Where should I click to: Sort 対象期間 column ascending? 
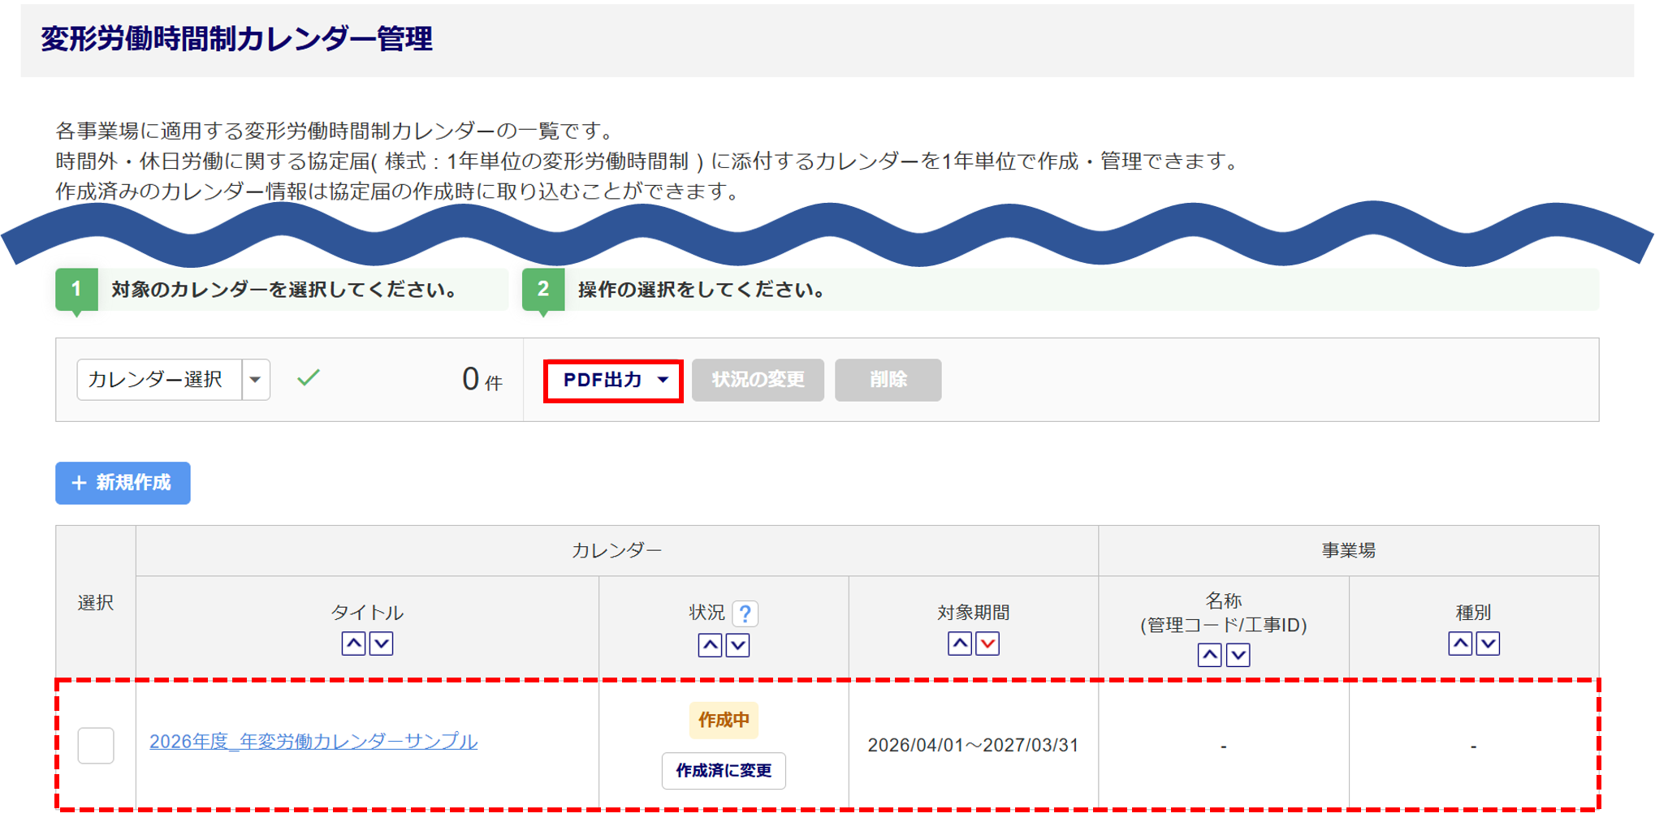[960, 643]
